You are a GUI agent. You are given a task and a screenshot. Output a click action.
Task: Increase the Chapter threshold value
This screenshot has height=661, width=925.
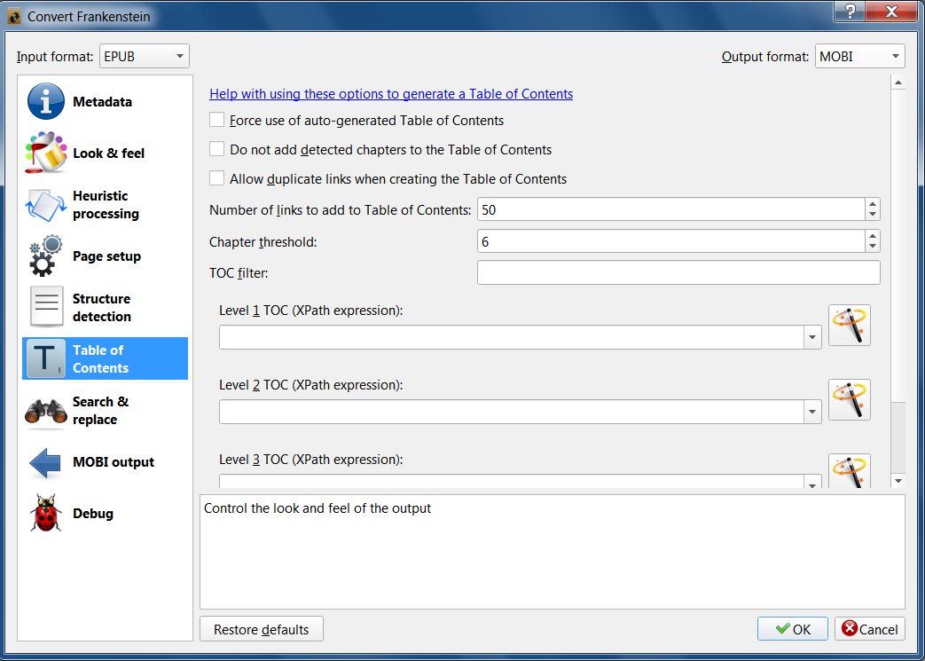pos(873,236)
